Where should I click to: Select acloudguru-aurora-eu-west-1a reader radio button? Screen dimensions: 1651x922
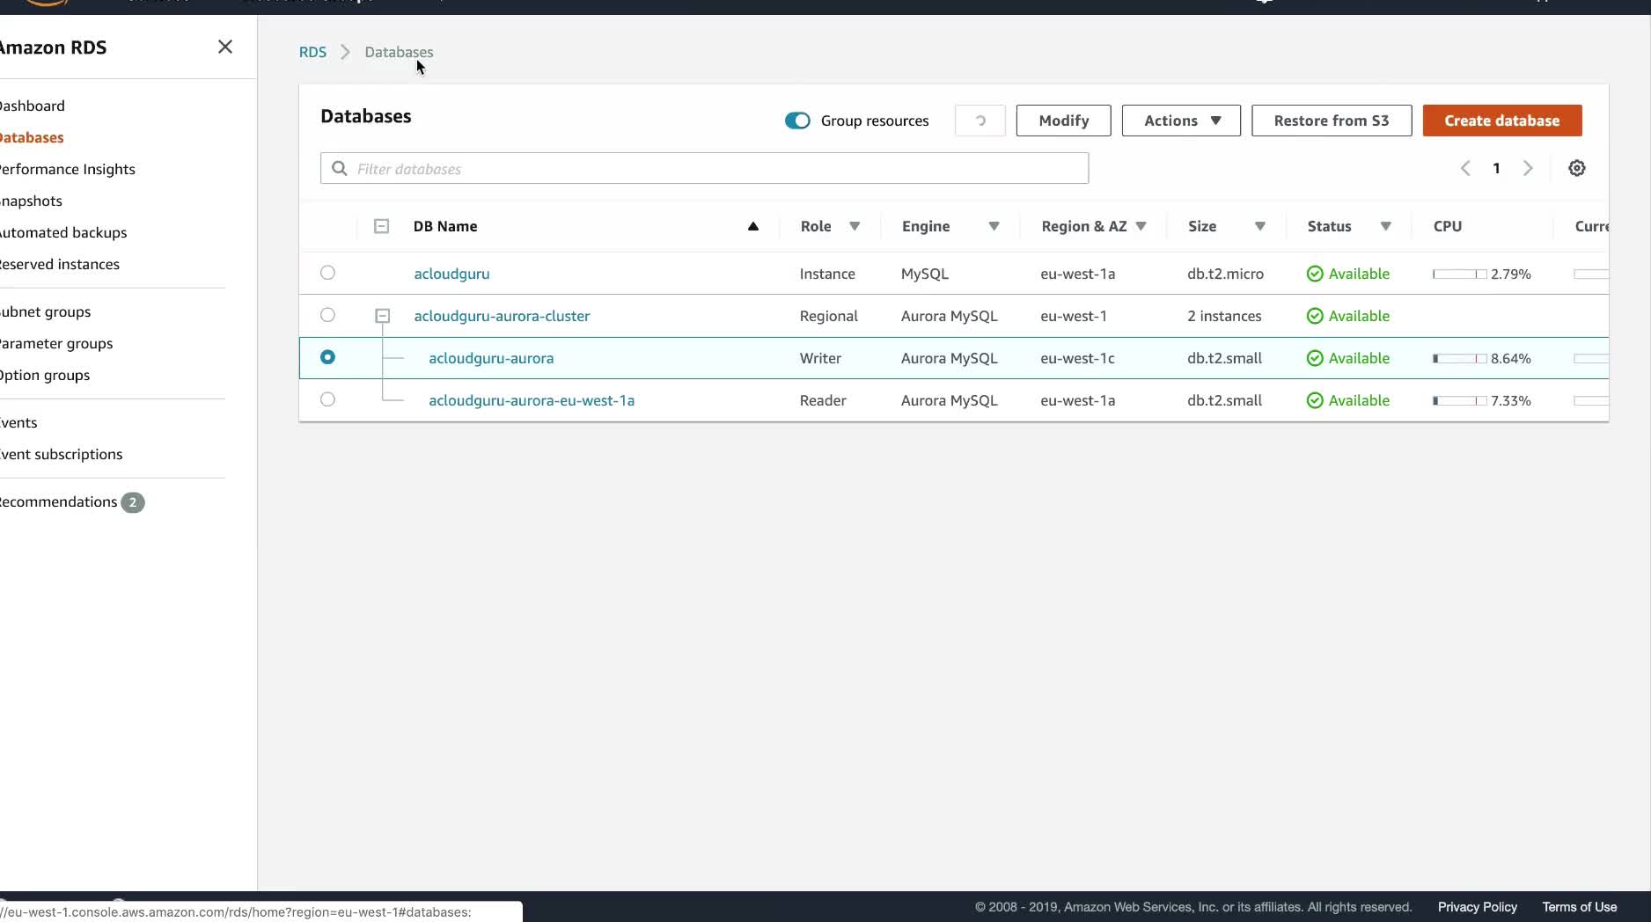[327, 399]
